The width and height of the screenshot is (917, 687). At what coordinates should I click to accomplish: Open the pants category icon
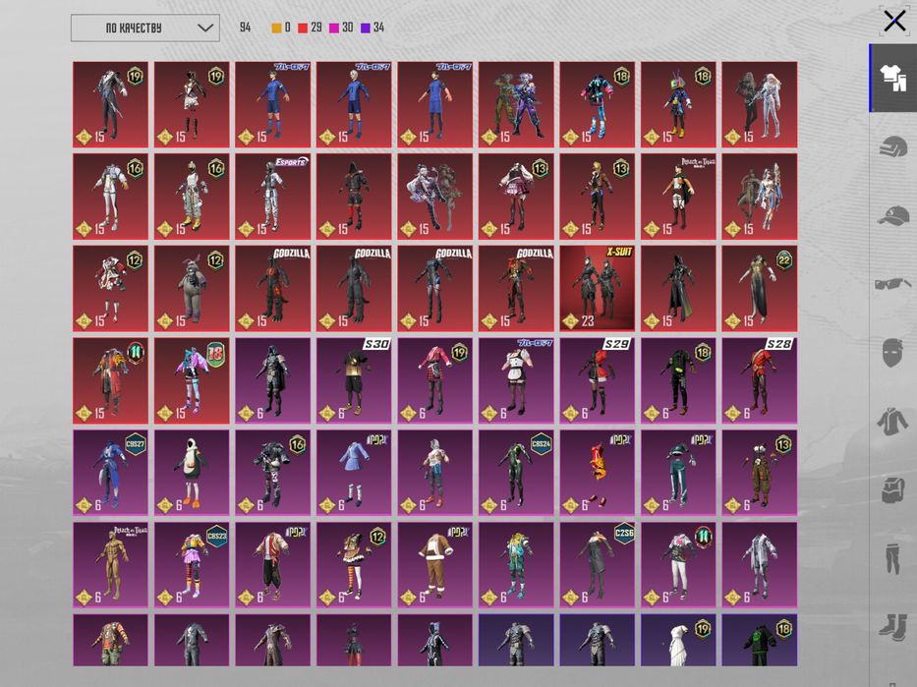893,558
